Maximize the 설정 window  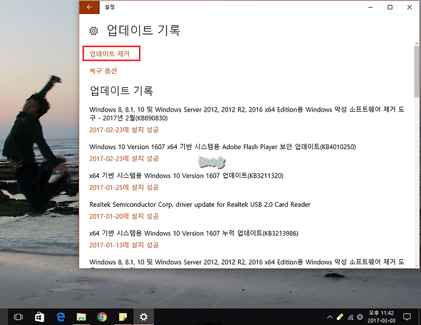(390, 7)
